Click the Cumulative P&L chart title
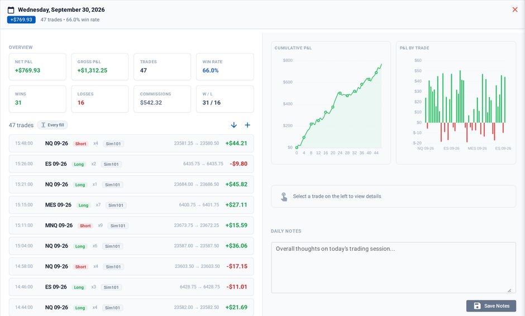Image resolution: width=525 pixels, height=316 pixels. coord(293,48)
